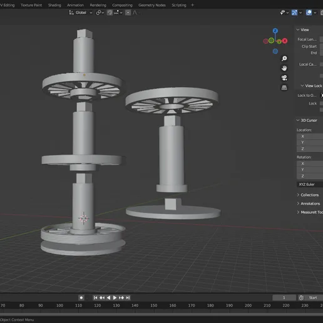Toggle auto keying record button
Image resolution: width=323 pixels, height=323 pixels.
point(81,298)
